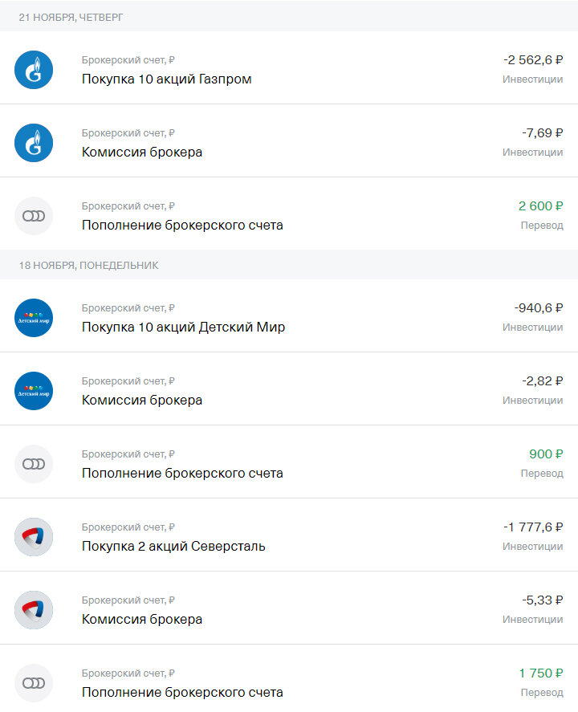Click the card icon next to the 2 600 ₽ deposit
The width and height of the screenshot is (578, 712).
[x=34, y=216]
